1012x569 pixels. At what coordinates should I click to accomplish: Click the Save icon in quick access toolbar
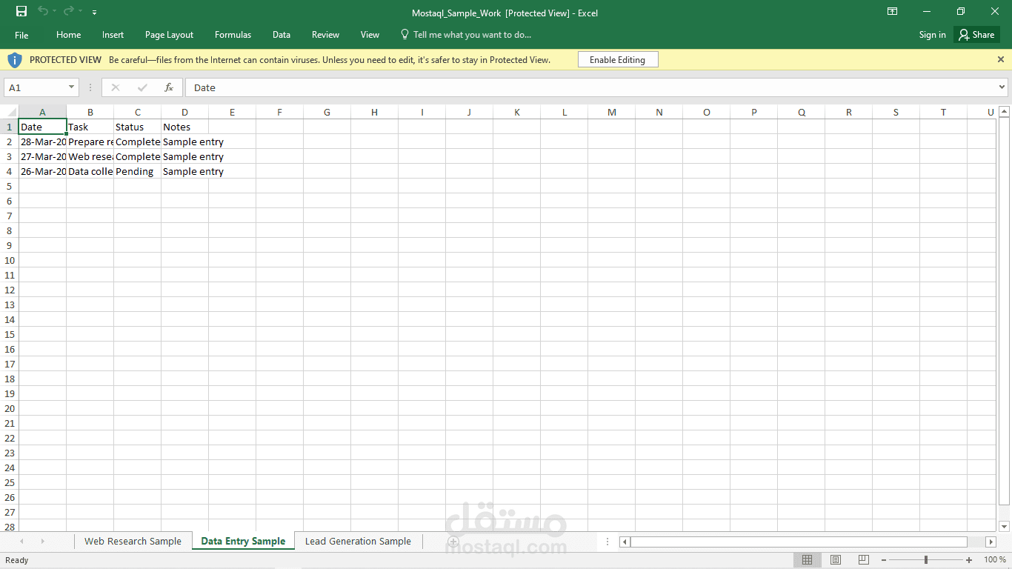21,11
